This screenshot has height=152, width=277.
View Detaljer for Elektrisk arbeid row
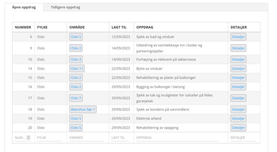[238, 118]
